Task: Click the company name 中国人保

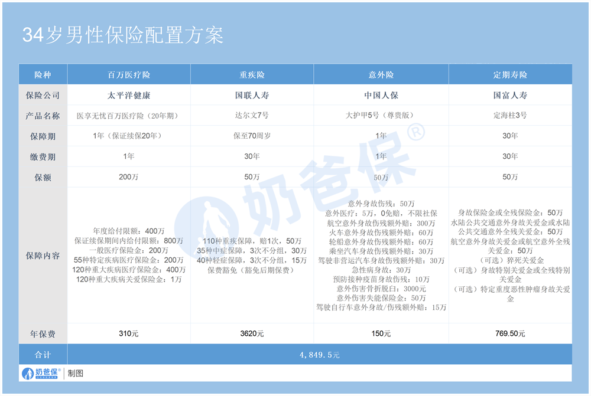Action: tap(381, 95)
